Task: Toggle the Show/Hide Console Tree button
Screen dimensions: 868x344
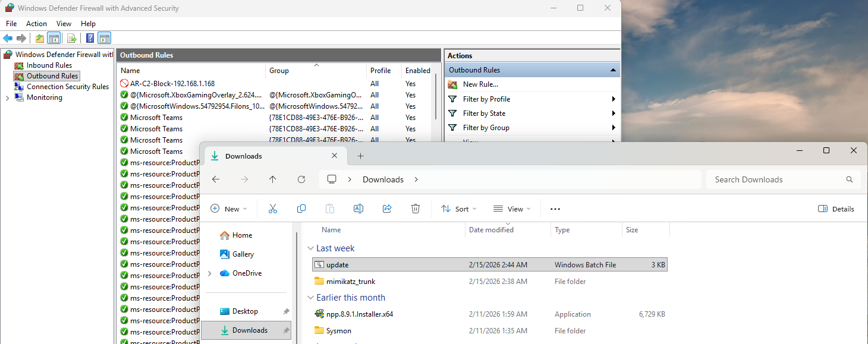Action: [54, 39]
